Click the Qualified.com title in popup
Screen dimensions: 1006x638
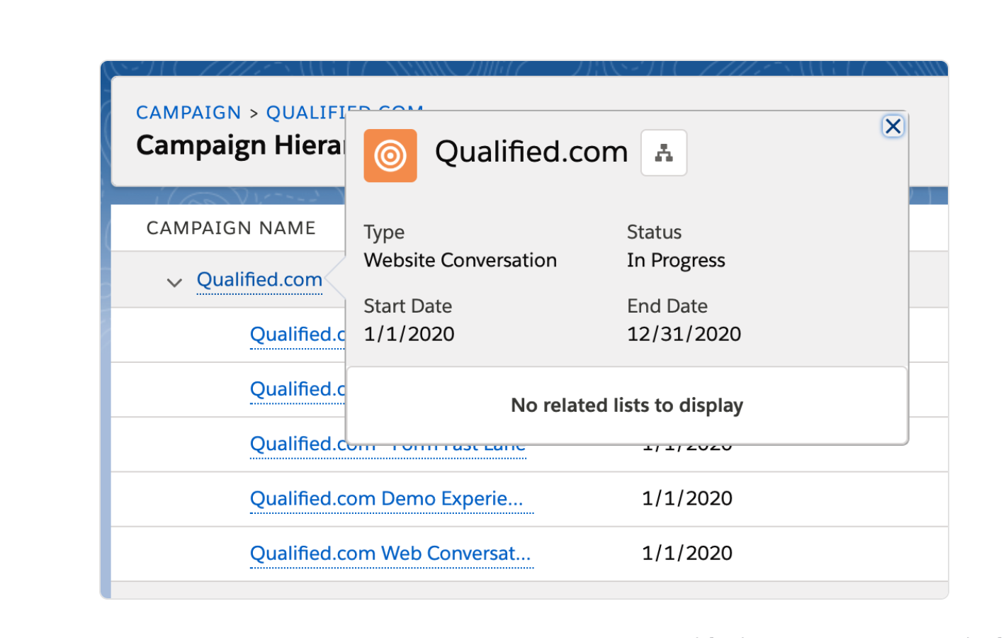(531, 152)
